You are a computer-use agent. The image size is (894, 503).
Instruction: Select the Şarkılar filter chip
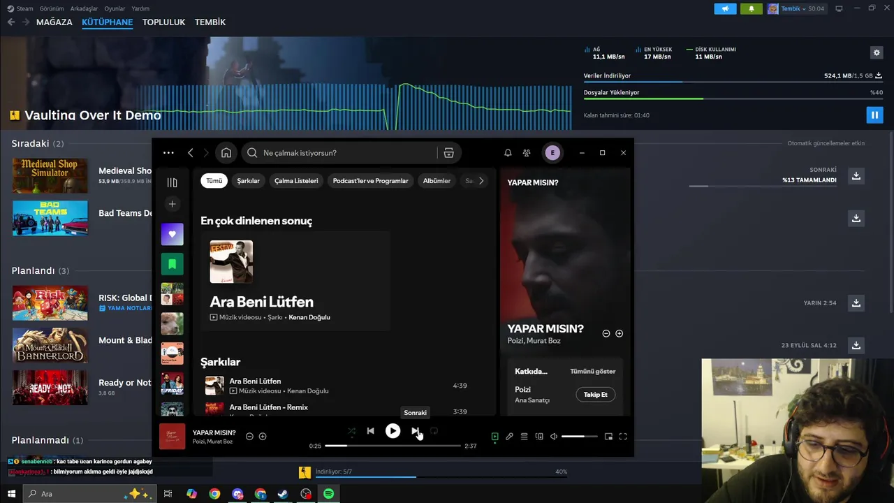(248, 181)
